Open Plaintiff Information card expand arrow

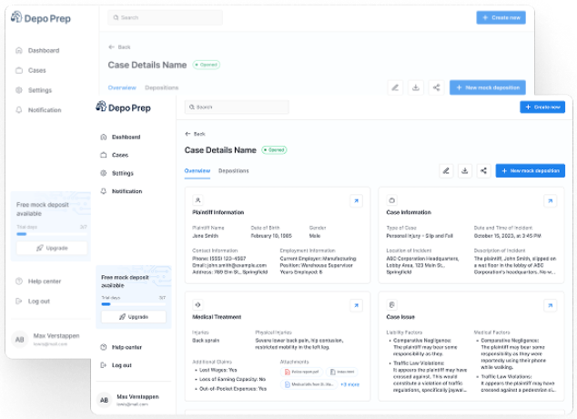tap(356, 200)
